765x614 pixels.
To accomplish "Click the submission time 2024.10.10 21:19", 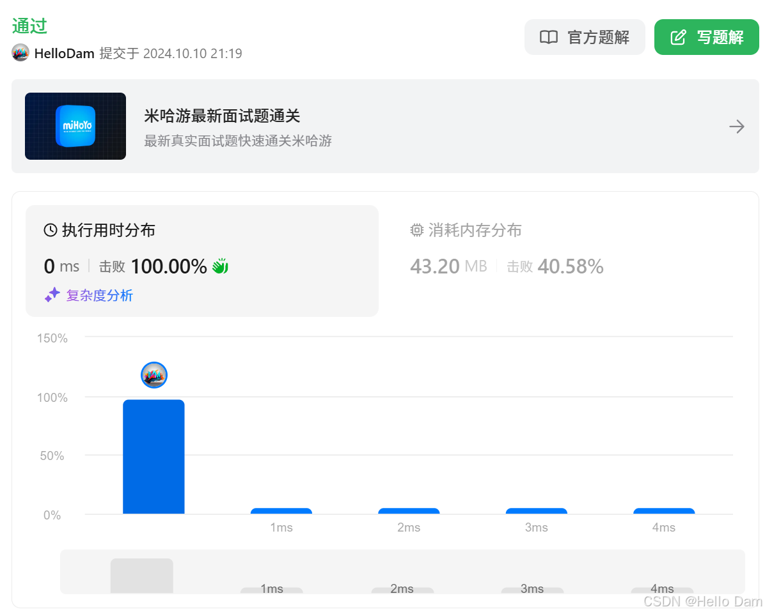I will coord(193,53).
